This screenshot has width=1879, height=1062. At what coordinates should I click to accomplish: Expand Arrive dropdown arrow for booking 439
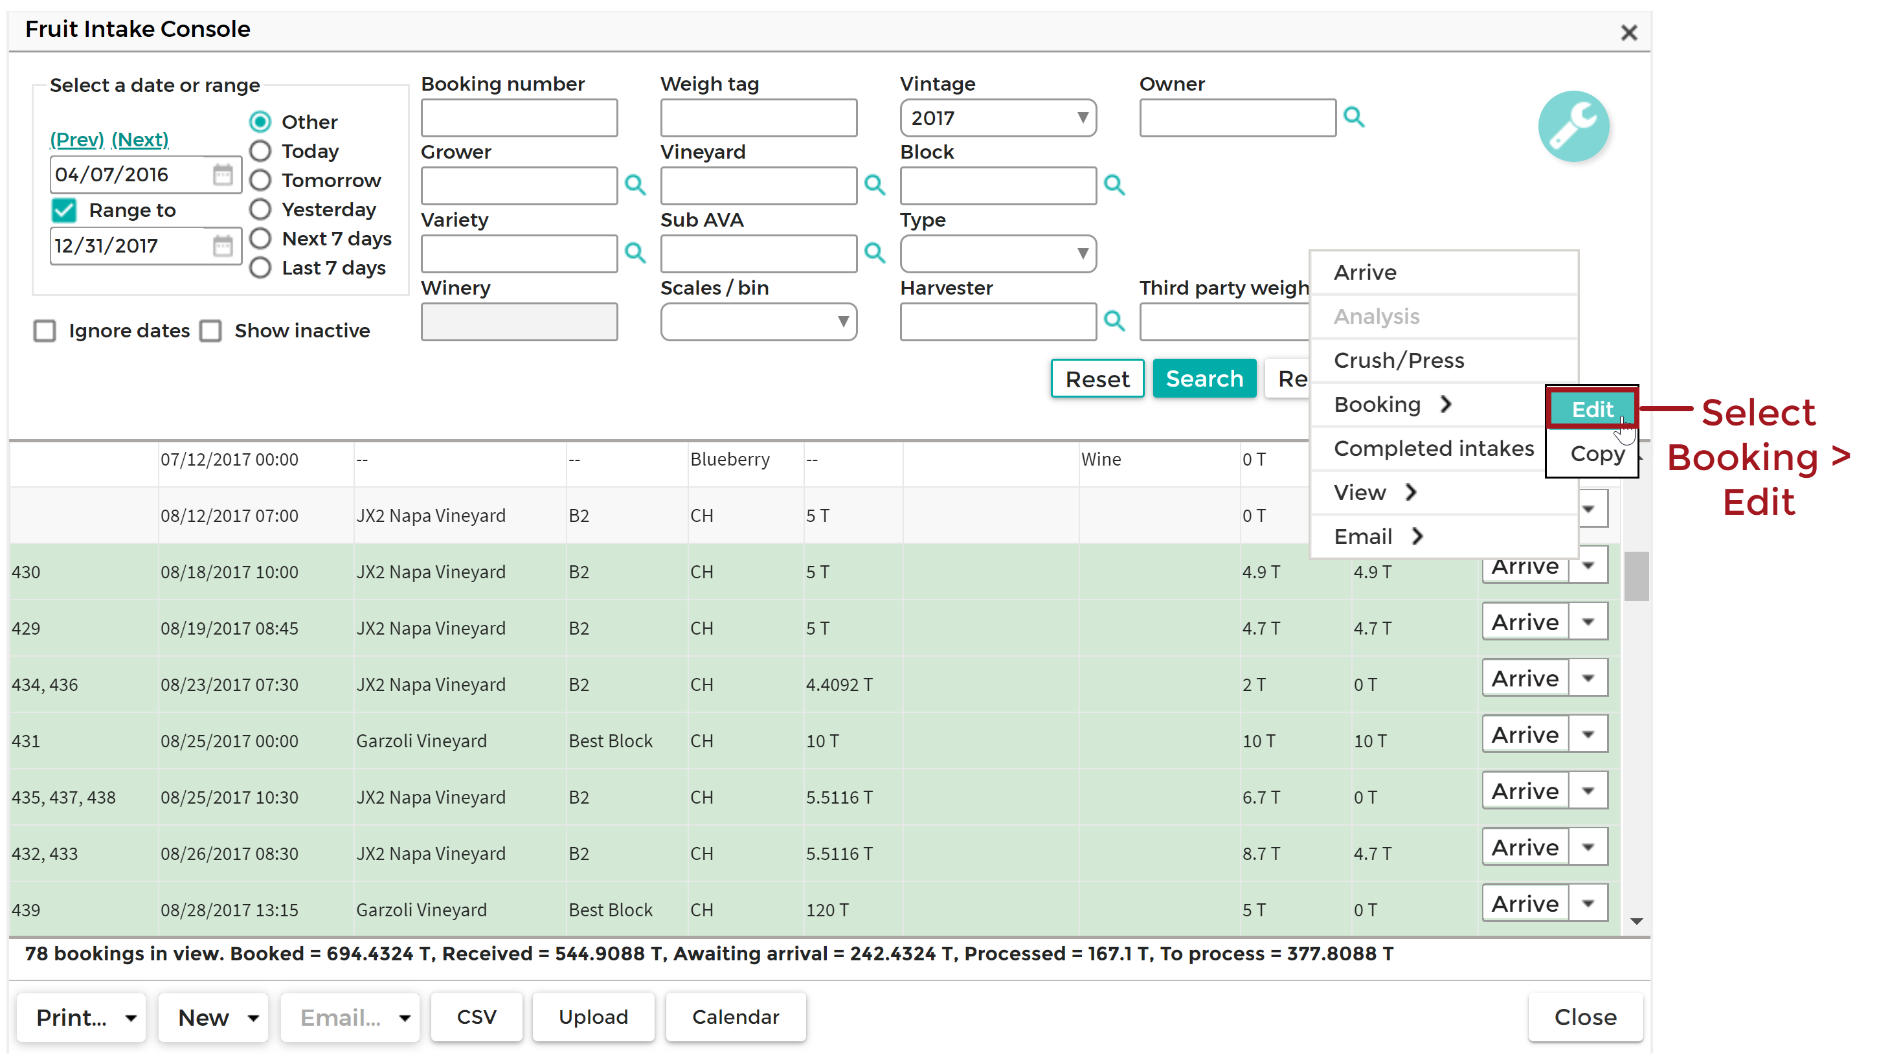coord(1588,903)
